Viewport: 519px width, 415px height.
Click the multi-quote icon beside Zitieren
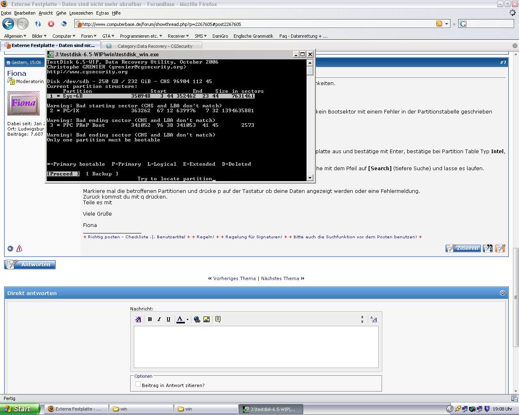pyautogui.click(x=488, y=248)
